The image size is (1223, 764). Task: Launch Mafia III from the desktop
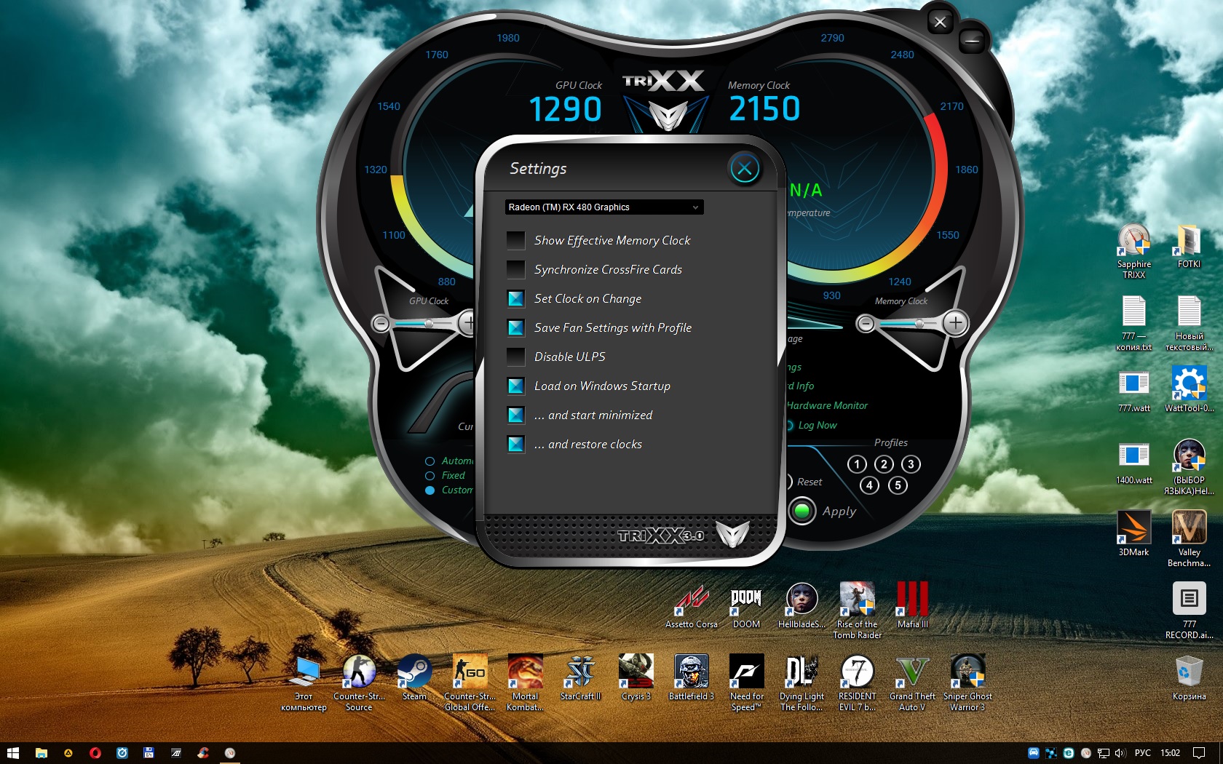tap(912, 606)
